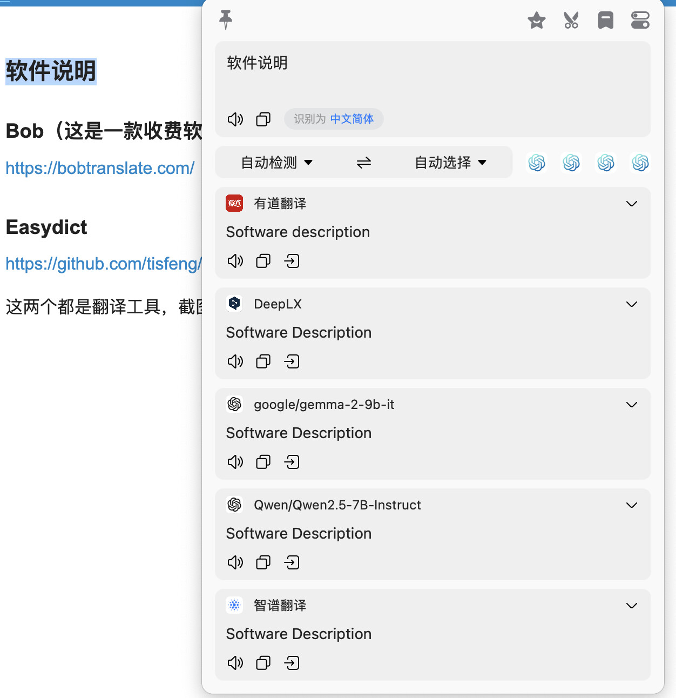Click the rightmost OpenAI service icon beside 自动选择

coord(640,162)
